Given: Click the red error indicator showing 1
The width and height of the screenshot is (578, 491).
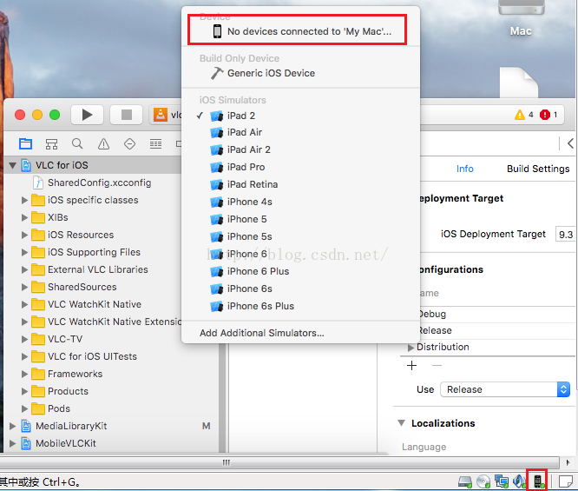Looking at the screenshot, I should (x=548, y=115).
